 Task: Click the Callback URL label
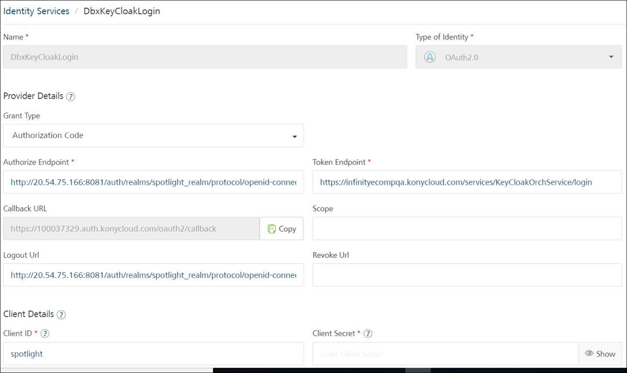(x=25, y=209)
